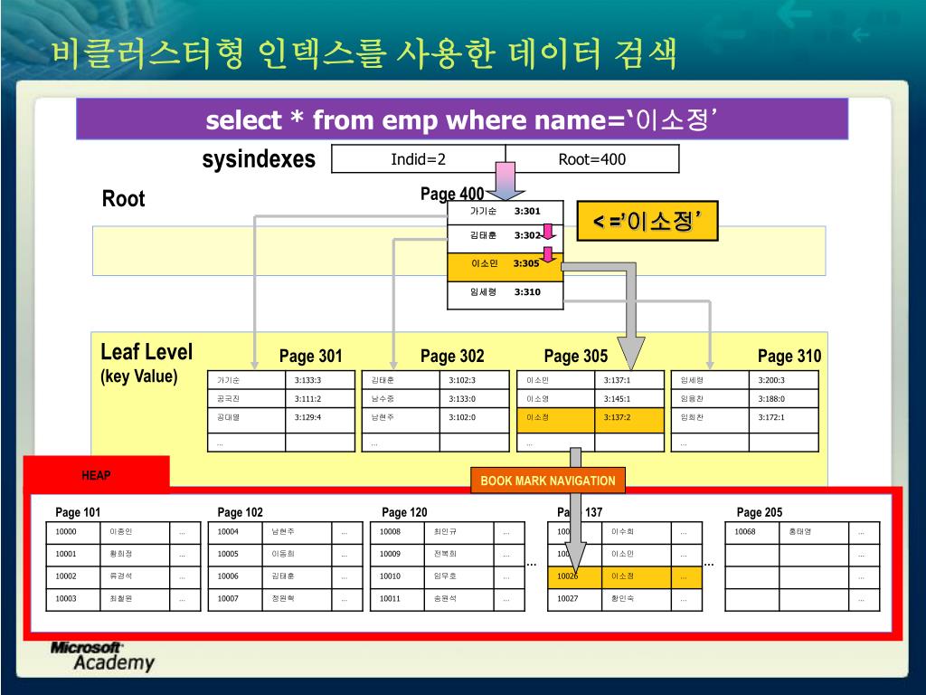Screen dimensions: 926x695
Task: Select leaf cell 3:111:2
Action: point(319,398)
